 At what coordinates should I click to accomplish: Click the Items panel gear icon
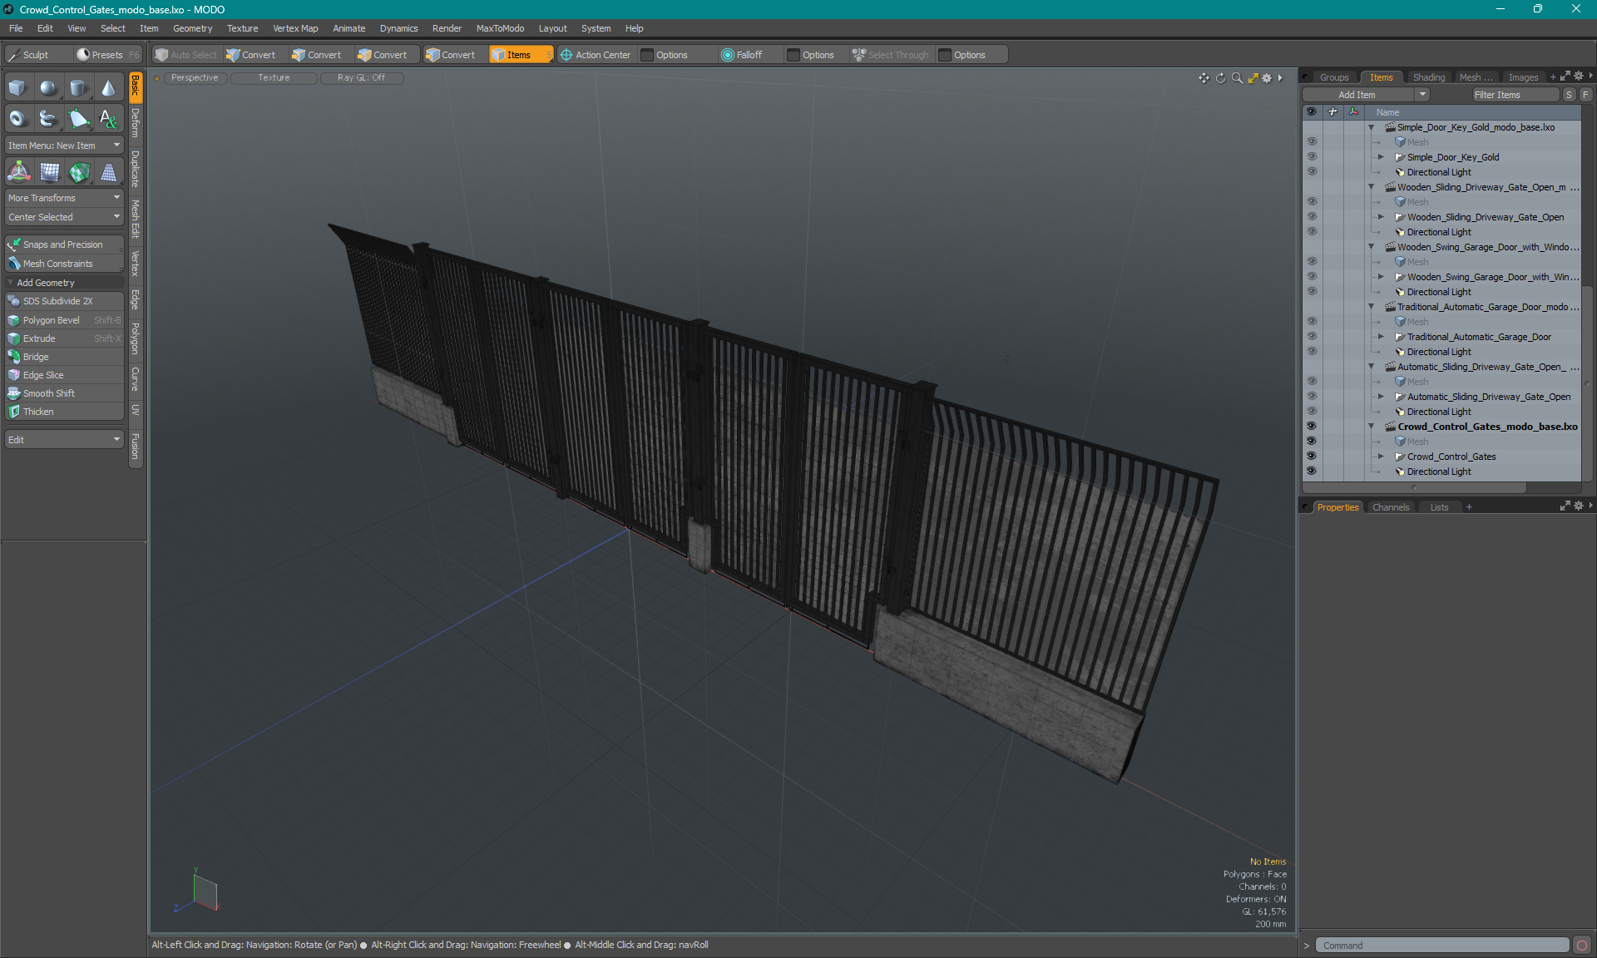1579,77
